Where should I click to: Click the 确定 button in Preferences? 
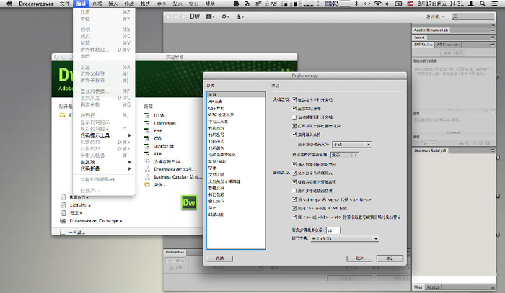[x=390, y=258]
